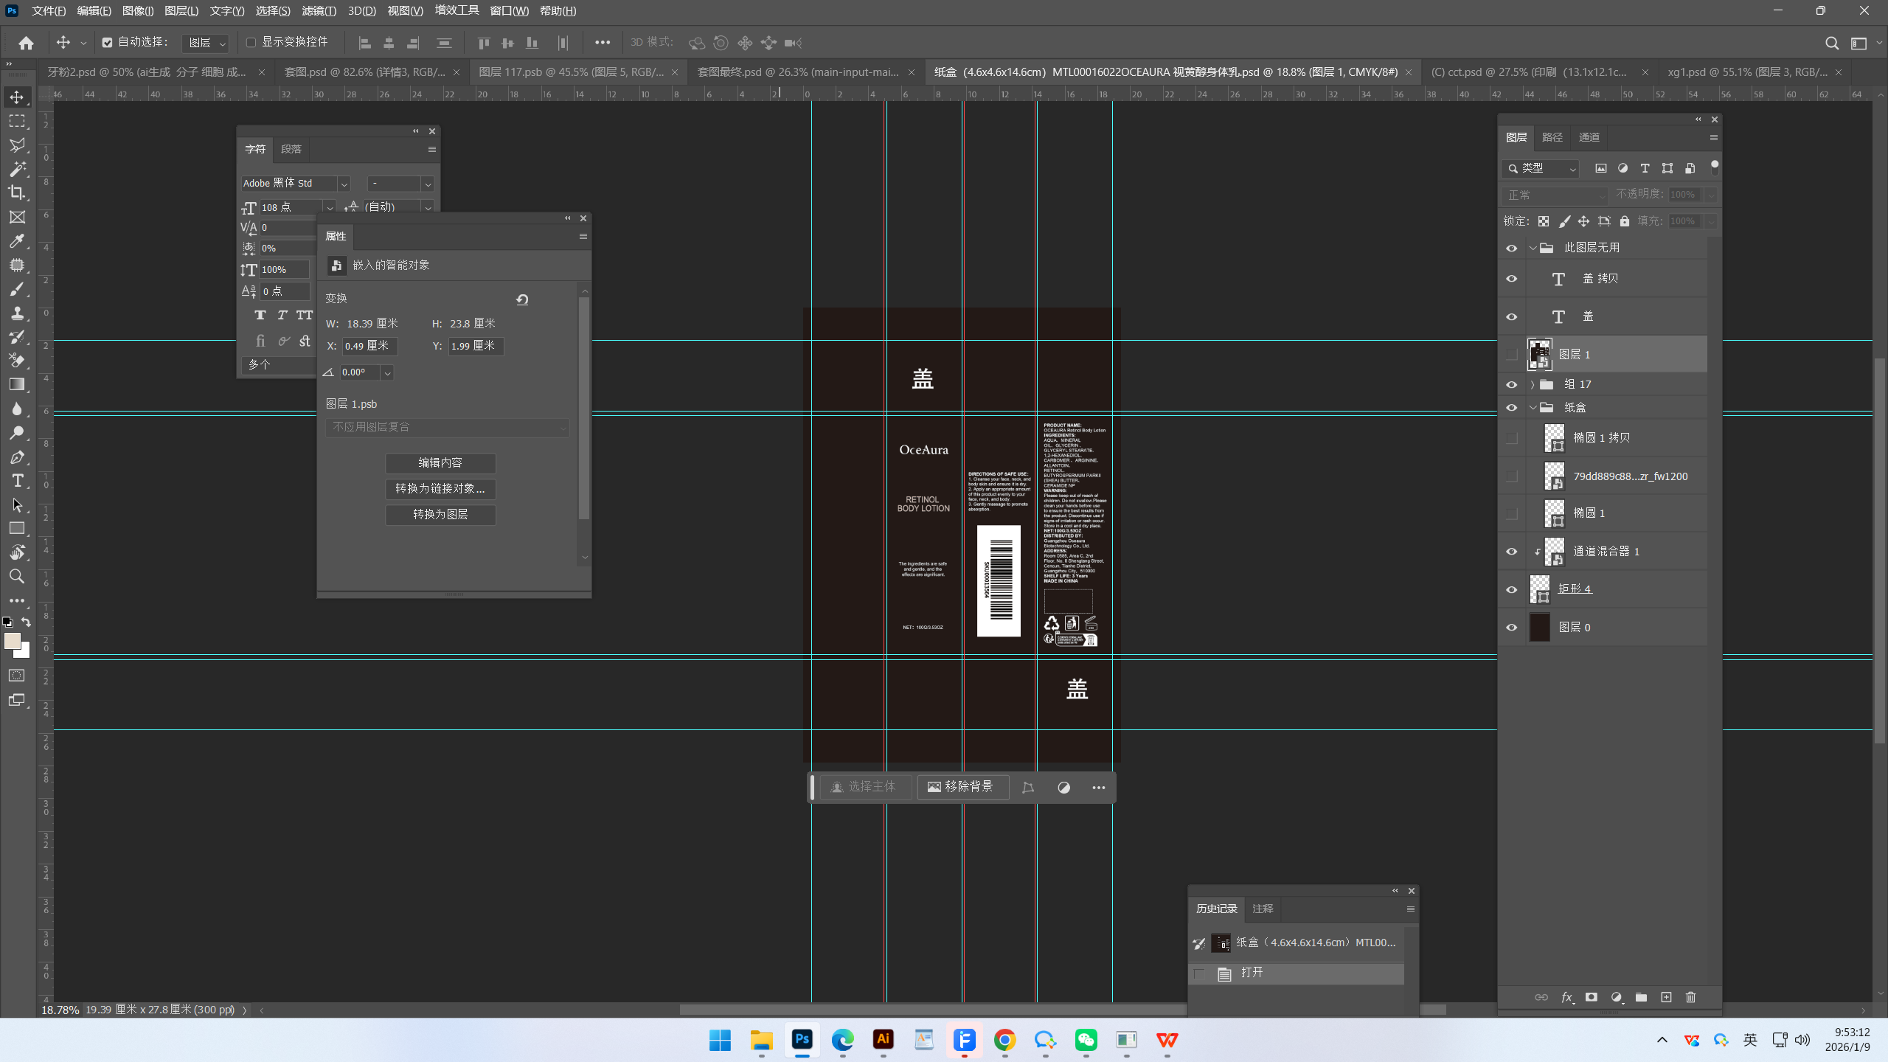Show the hidden 图层 1 layer
The image size is (1888, 1062).
tap(1511, 355)
